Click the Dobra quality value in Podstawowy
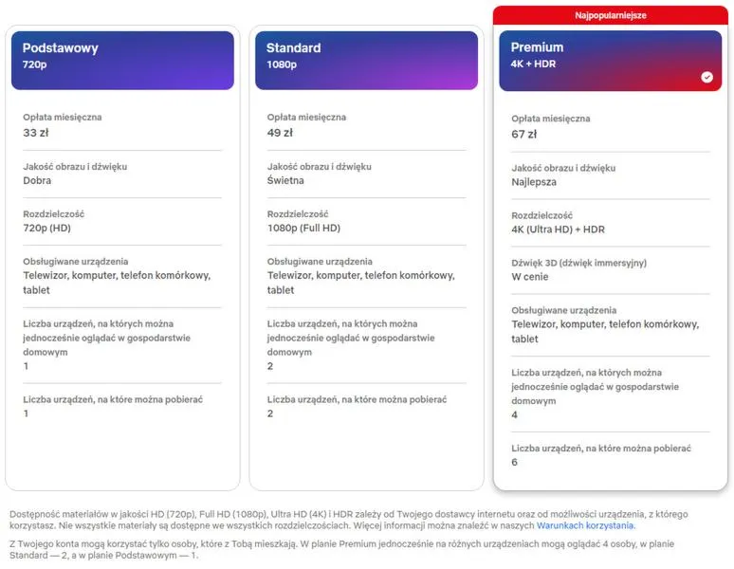Image resolution: width=734 pixels, height=569 pixels. pos(37,180)
